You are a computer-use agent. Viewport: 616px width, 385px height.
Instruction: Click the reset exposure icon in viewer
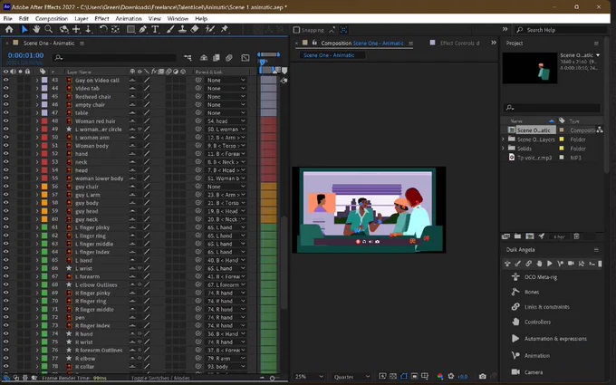[x=451, y=376]
